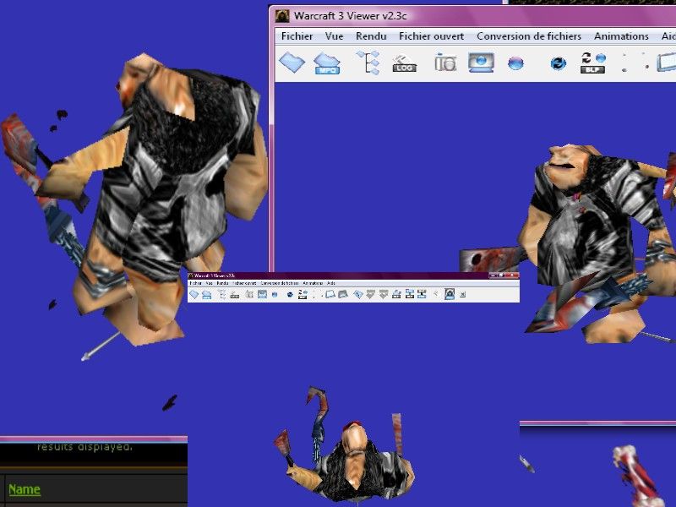
Task: Open Fichier menu in small Viewer window
Action: pos(196,283)
